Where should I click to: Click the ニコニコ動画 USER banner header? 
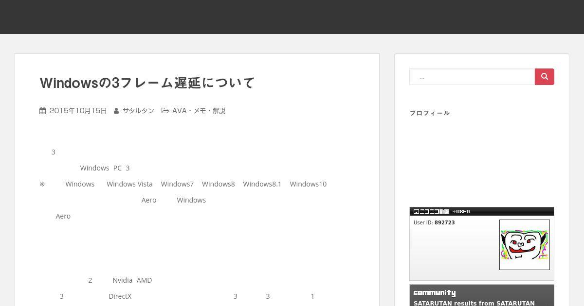point(482,211)
